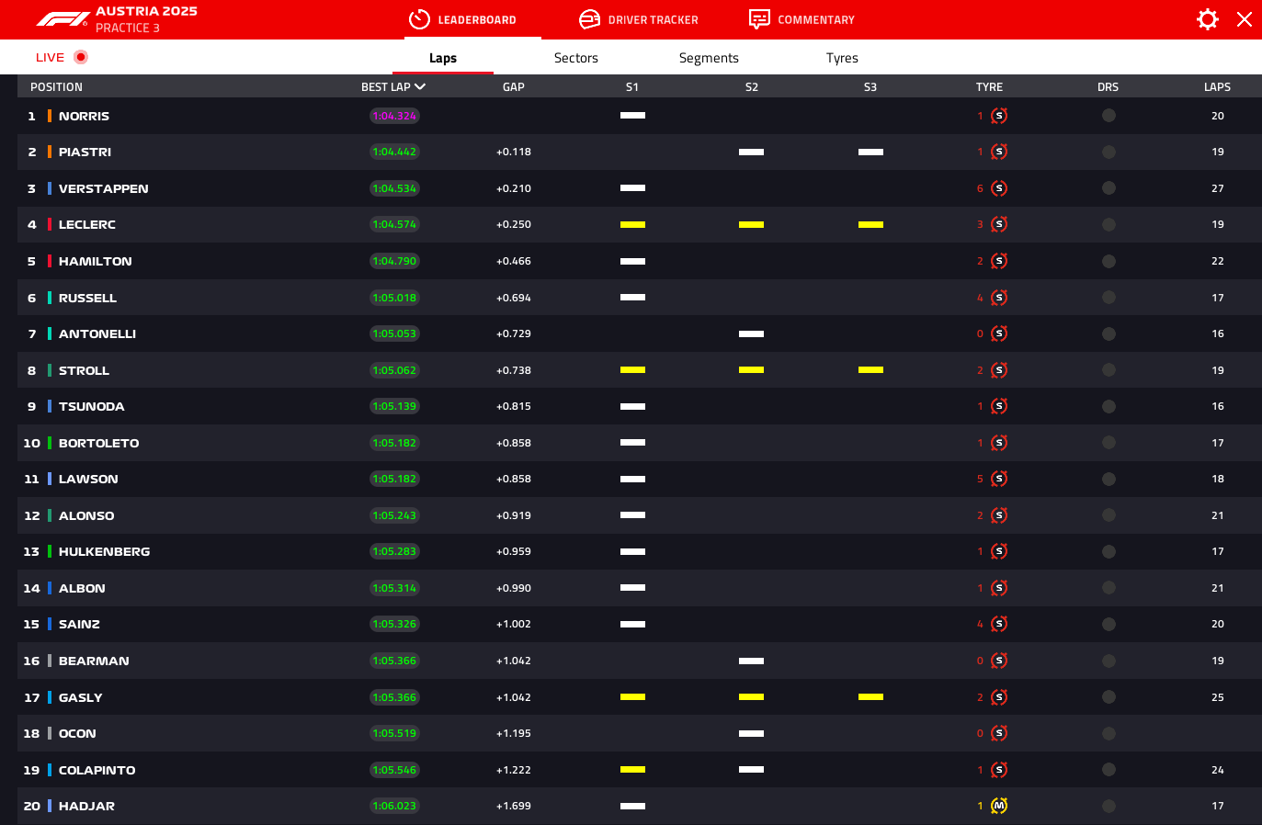Screen dimensions: 1262x825
Task: Switch to the Segments tab
Action: click(x=709, y=58)
